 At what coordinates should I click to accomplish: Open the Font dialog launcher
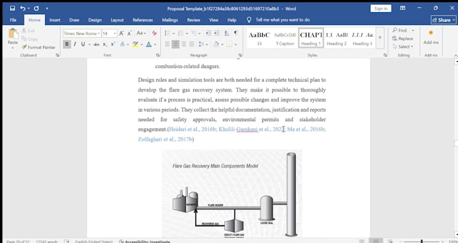tap(158, 55)
